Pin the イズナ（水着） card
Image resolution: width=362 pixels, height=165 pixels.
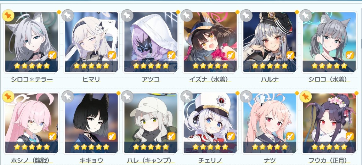click(x=187, y=16)
